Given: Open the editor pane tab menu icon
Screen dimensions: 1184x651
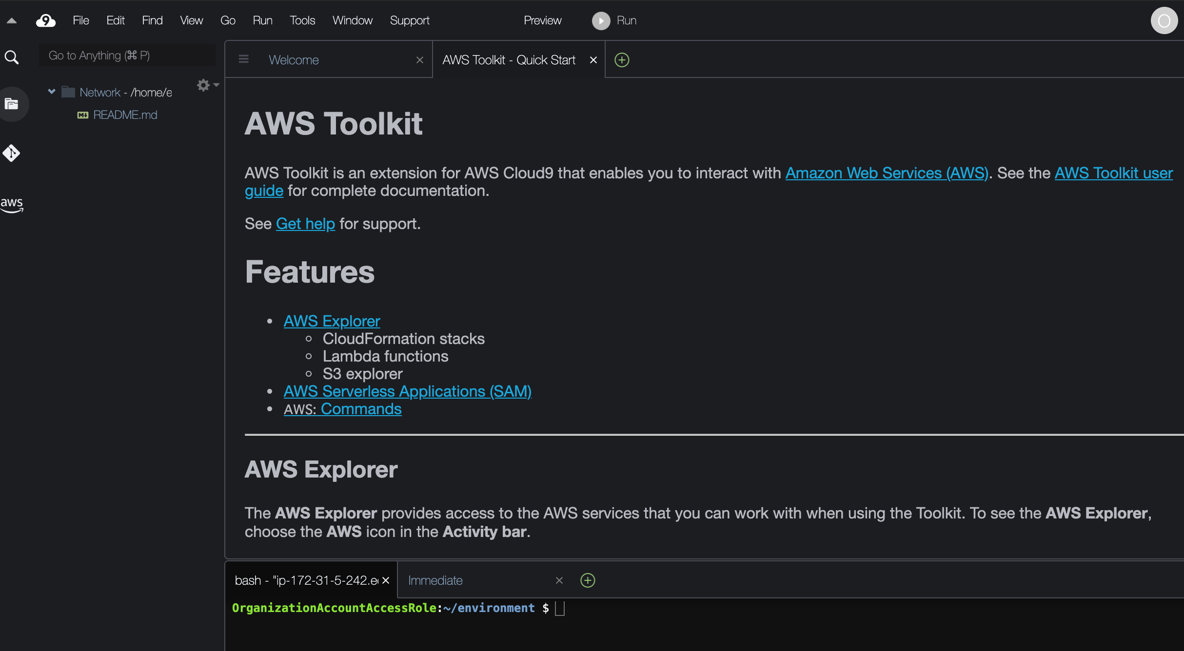Looking at the screenshot, I should pos(244,59).
